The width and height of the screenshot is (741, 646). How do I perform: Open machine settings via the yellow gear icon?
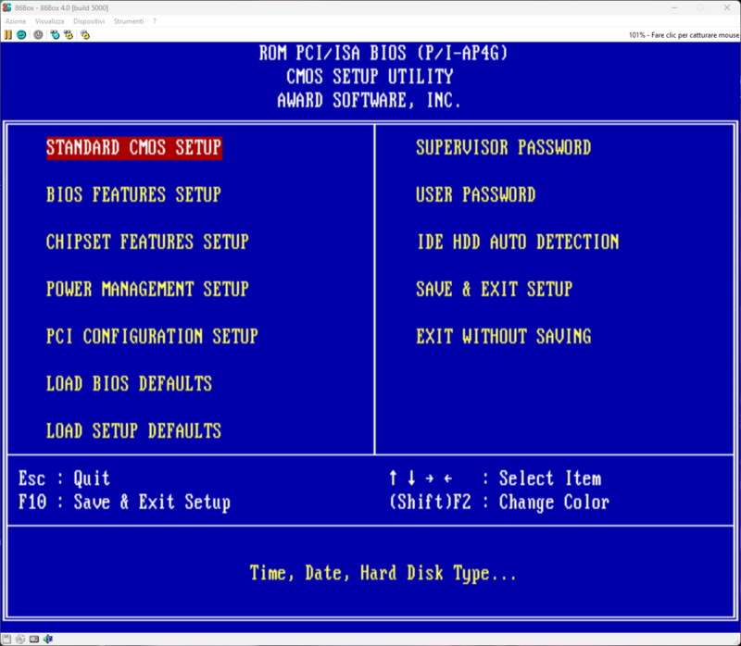pos(85,34)
